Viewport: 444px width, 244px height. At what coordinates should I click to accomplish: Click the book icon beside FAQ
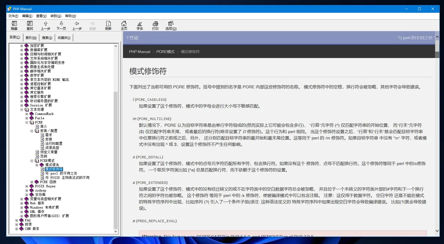click(x=22, y=220)
